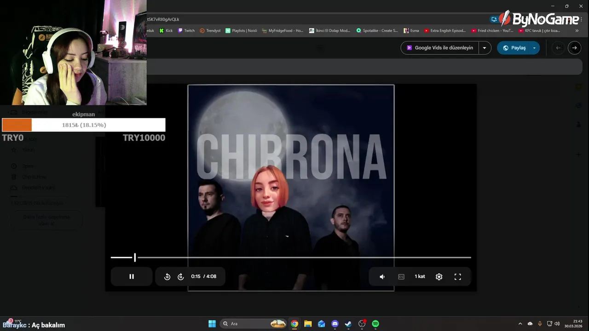
Task: Open the Twitch bookmark
Action: click(x=186, y=31)
